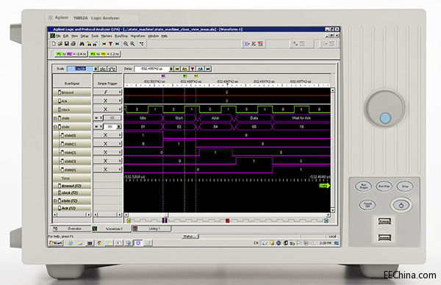Switch to the Overview tab
The image size is (441, 285).
coord(71,228)
